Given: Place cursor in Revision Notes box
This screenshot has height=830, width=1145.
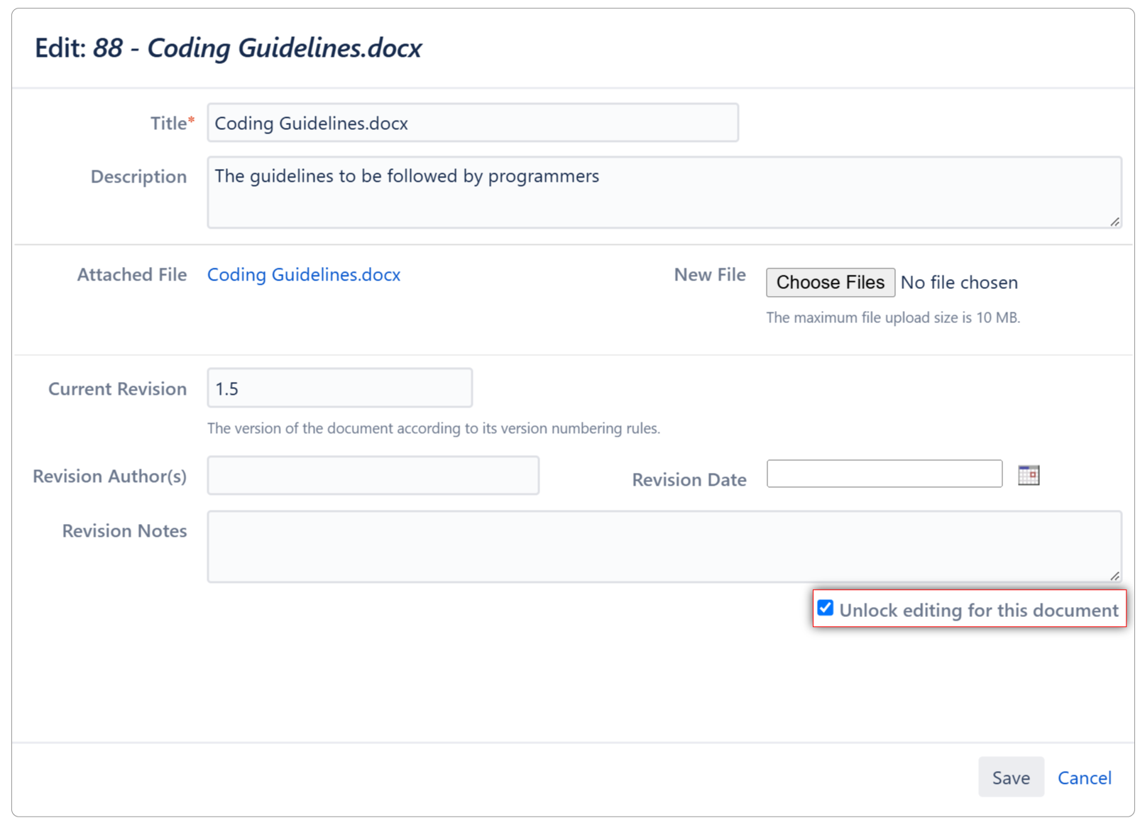Looking at the screenshot, I should (664, 547).
